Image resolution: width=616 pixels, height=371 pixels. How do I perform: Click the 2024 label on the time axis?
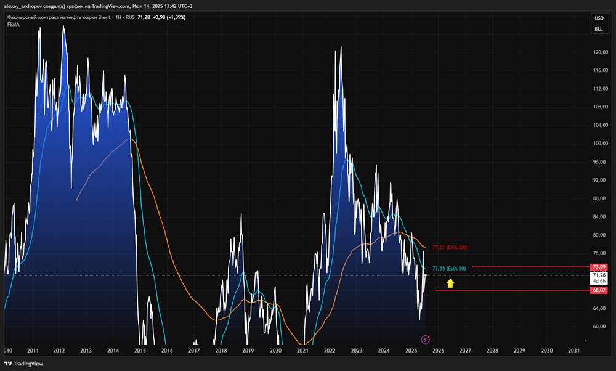click(x=383, y=351)
